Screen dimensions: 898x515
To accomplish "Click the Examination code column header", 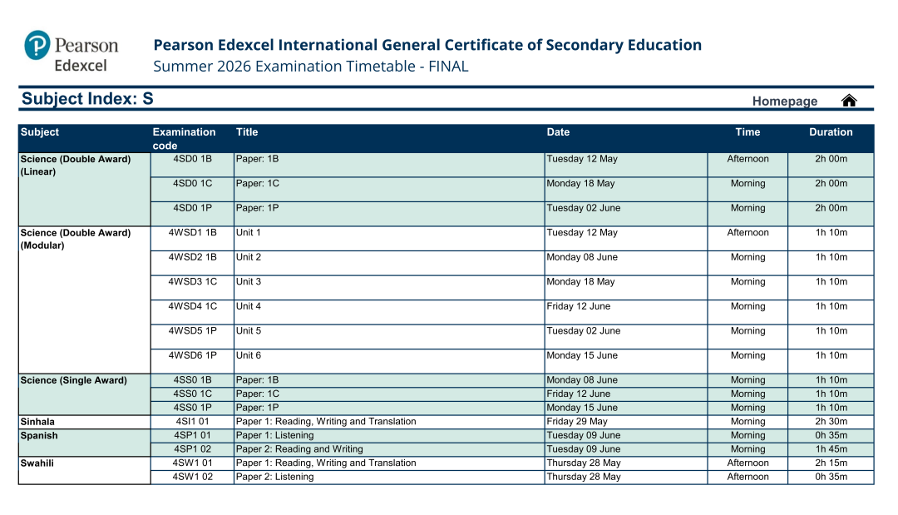I will [x=184, y=138].
